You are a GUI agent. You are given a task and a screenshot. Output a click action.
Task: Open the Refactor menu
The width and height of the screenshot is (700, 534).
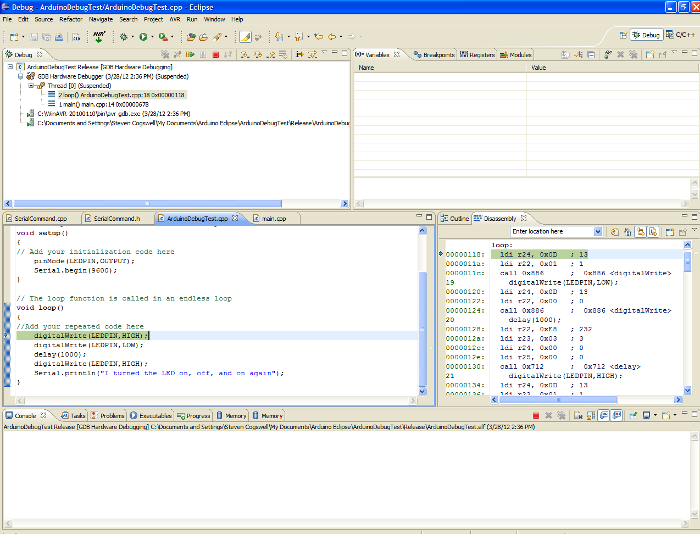click(70, 19)
